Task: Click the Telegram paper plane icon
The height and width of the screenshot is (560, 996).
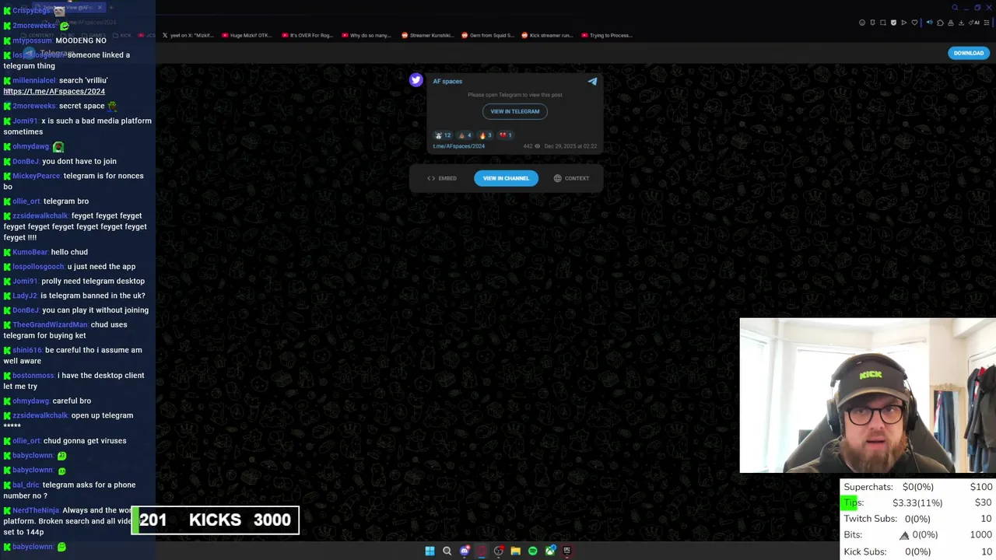Action: pos(592,81)
